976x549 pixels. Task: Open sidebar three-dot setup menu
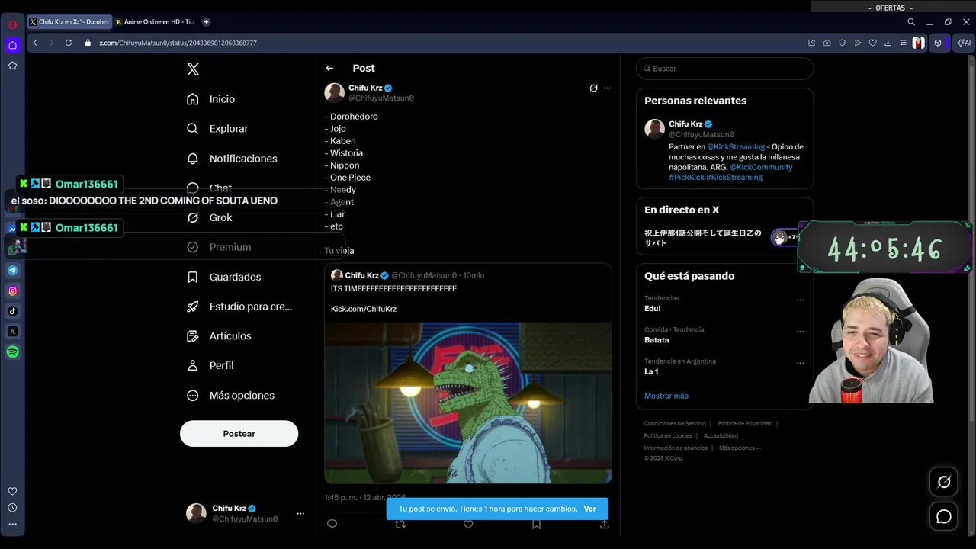click(x=12, y=524)
